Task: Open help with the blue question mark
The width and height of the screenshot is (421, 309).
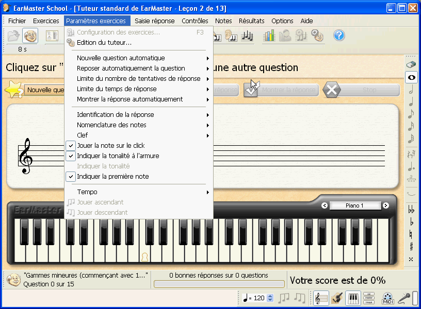Action: coord(339,36)
